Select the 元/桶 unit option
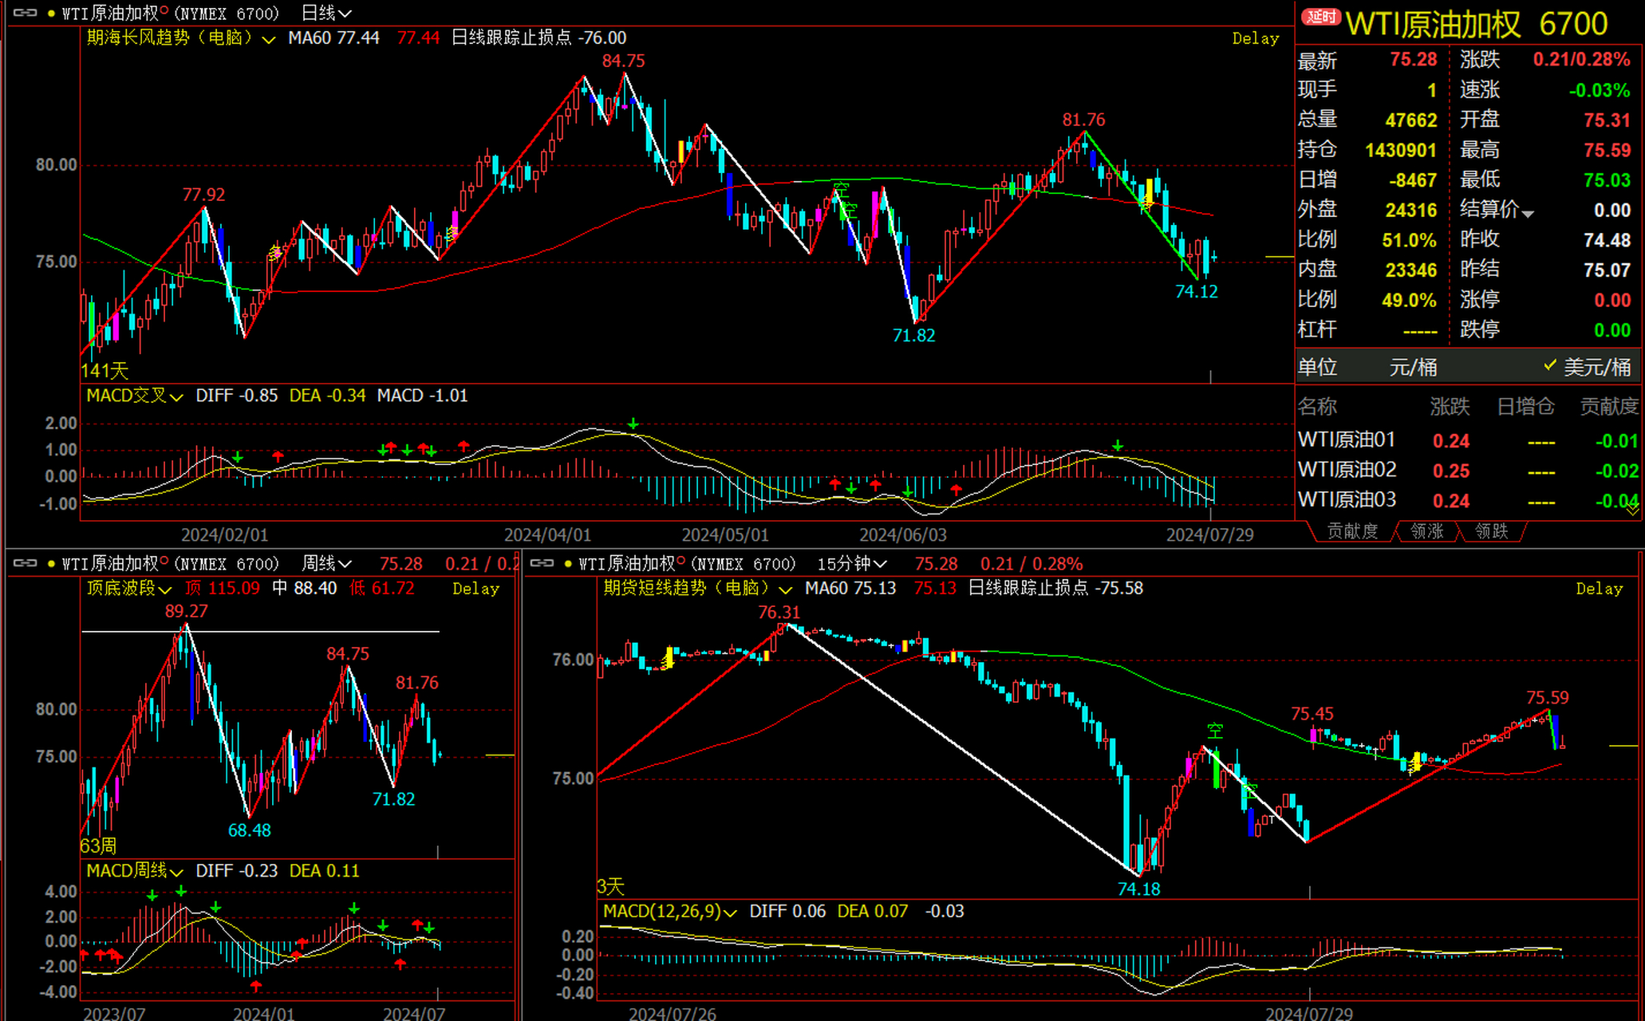The width and height of the screenshot is (1645, 1021). pyautogui.click(x=1413, y=367)
